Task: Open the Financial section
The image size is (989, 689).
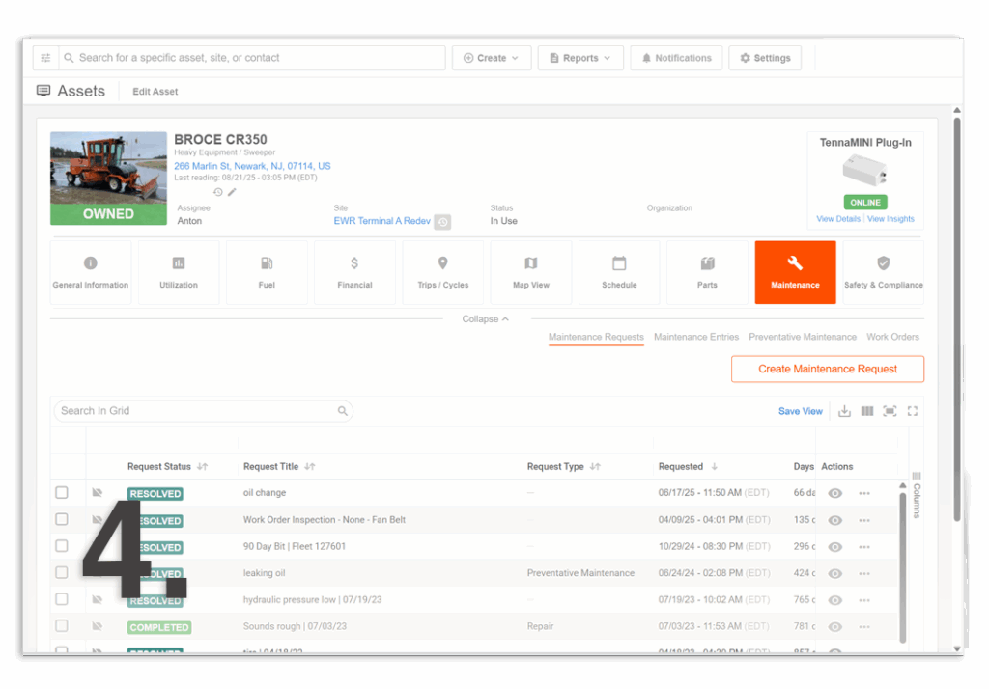Action: coord(354,272)
